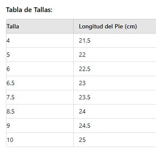Select the size 7.5 cell
Image resolution: width=156 pixels, height=157 pixels.
click(x=40, y=97)
